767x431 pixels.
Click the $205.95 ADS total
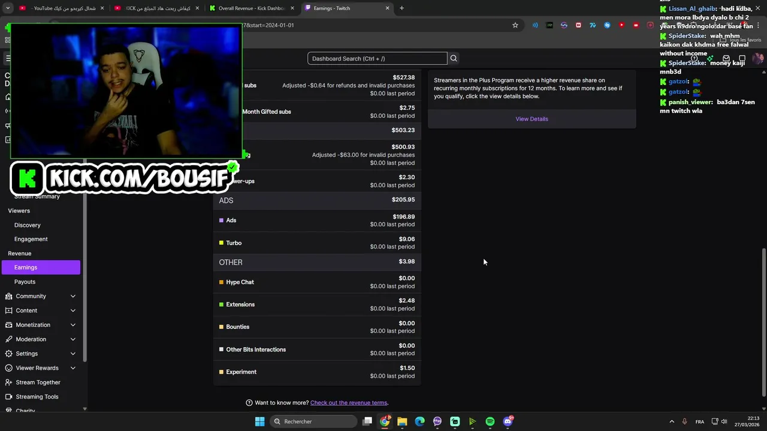click(x=403, y=199)
